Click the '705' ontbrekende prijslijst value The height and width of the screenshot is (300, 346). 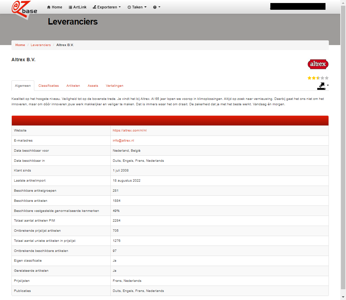[116, 231]
